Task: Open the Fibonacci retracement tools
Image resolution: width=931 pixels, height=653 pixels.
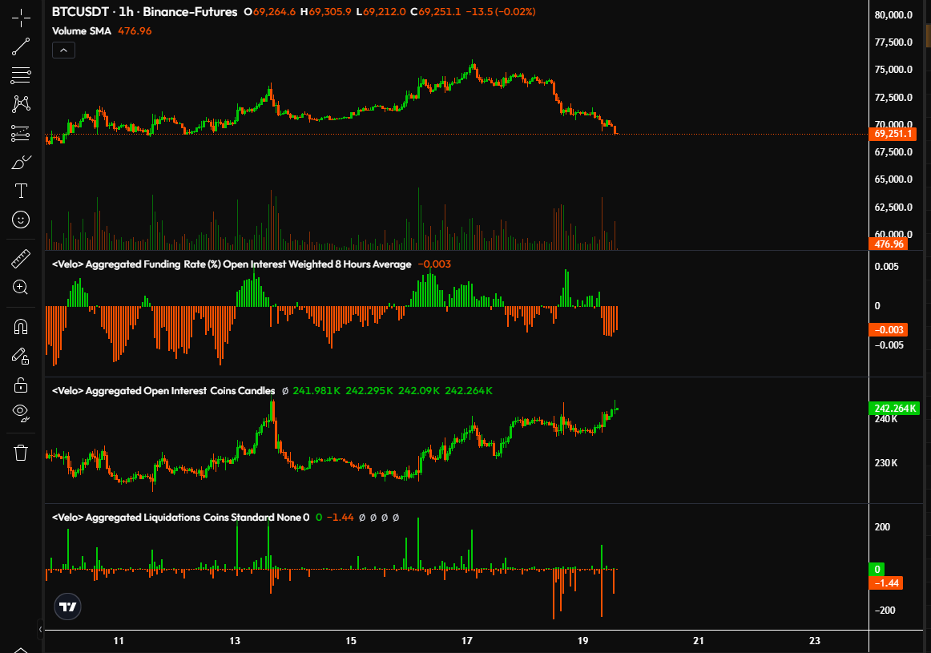Action: (x=21, y=75)
